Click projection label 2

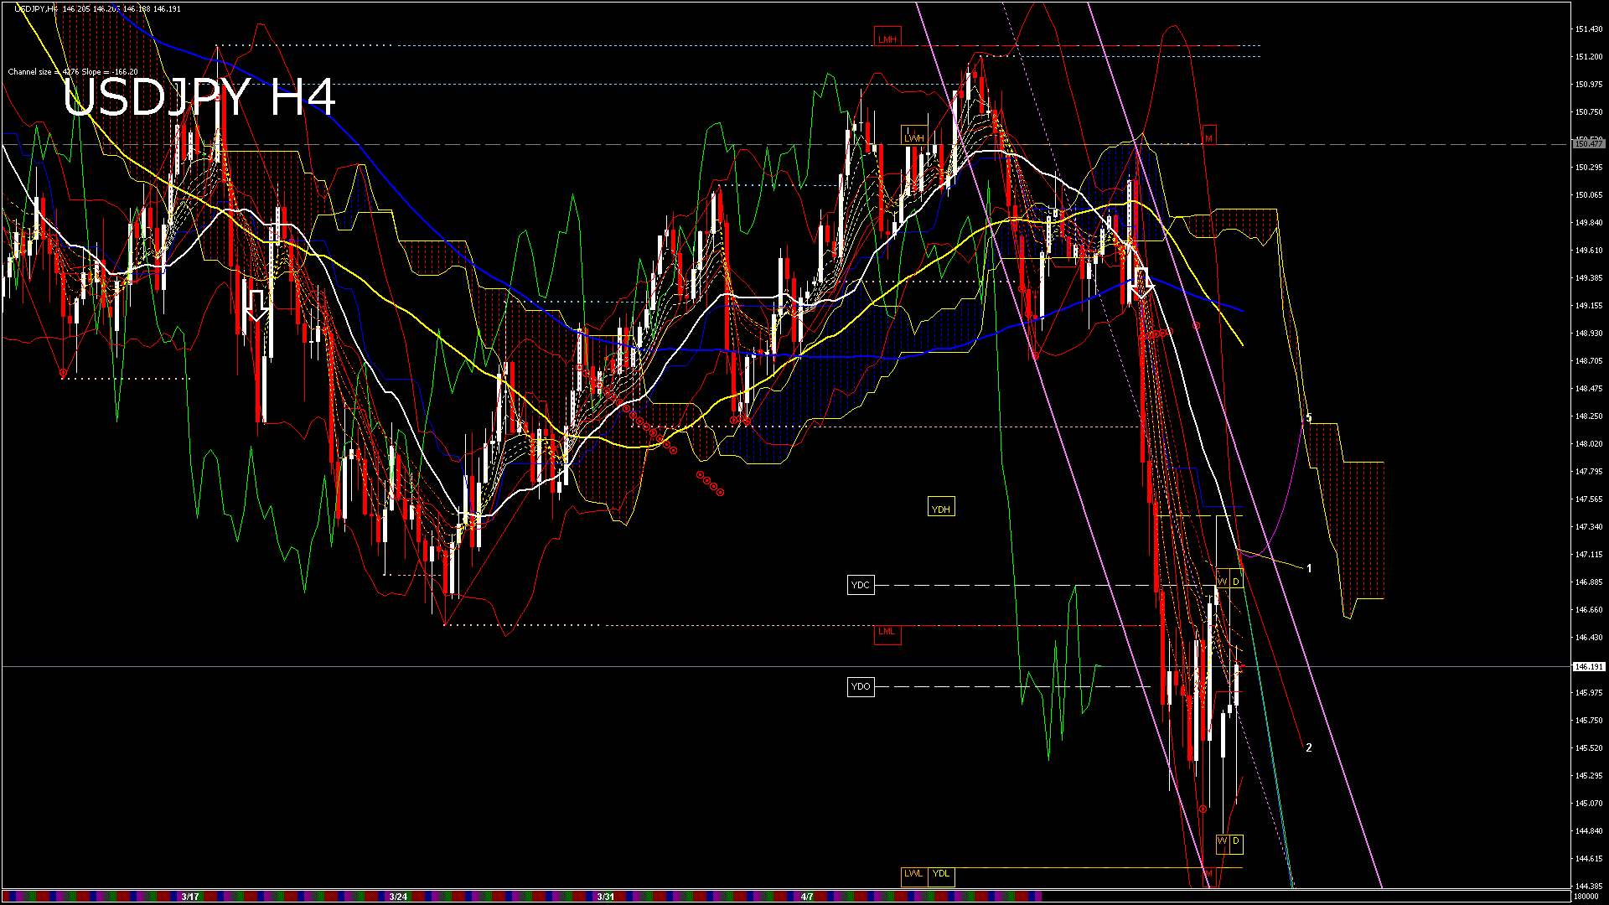click(x=1309, y=747)
